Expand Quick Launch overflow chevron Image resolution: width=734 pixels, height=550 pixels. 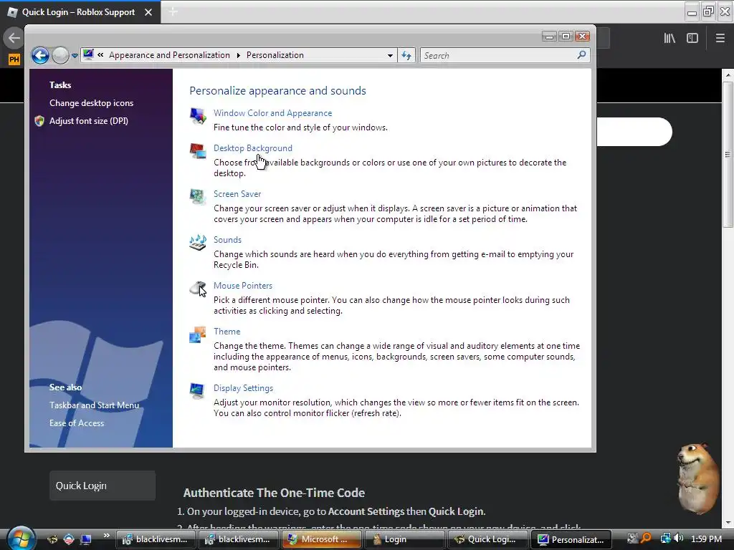click(106, 536)
